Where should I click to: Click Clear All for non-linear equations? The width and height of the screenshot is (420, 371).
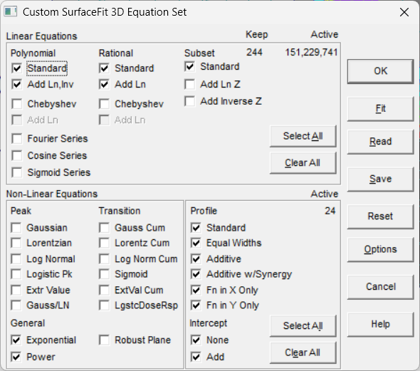coord(303,352)
